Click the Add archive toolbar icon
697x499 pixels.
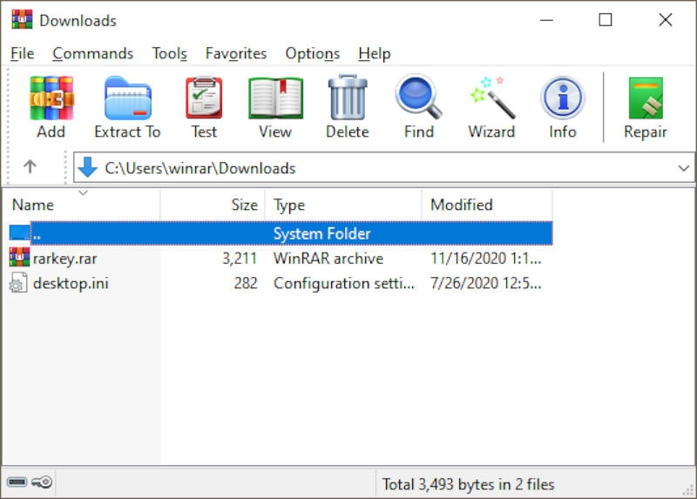point(51,98)
